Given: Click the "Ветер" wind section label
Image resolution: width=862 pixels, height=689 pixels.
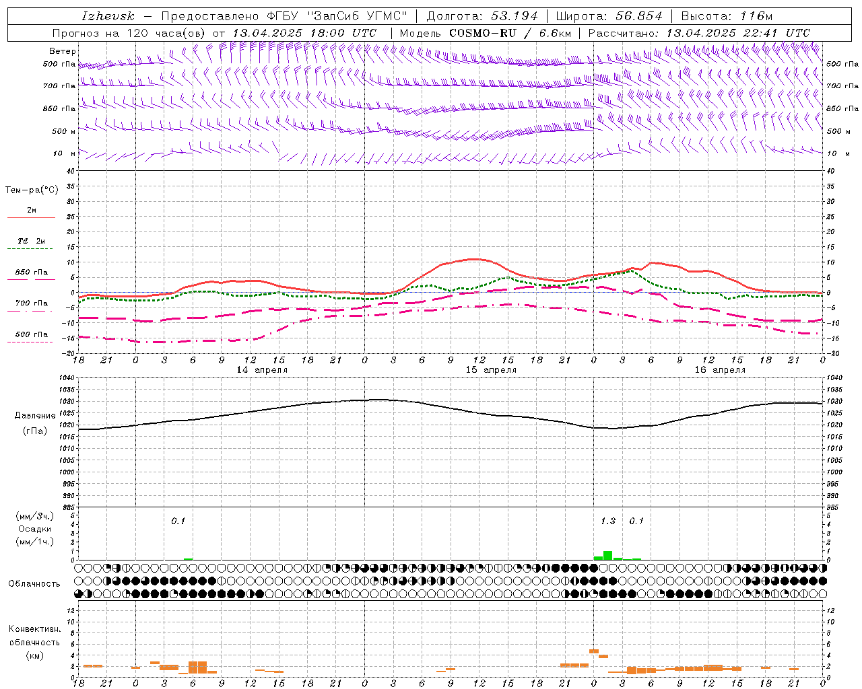Looking at the screenshot, I should (x=63, y=51).
